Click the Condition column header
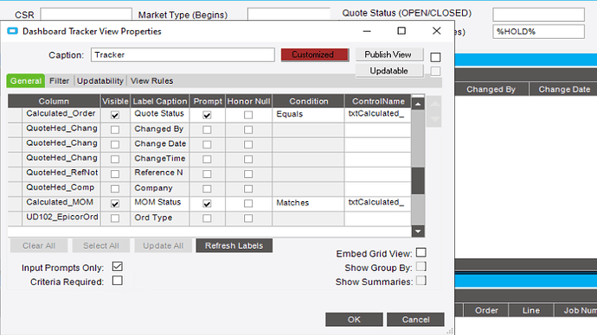 [x=308, y=101]
